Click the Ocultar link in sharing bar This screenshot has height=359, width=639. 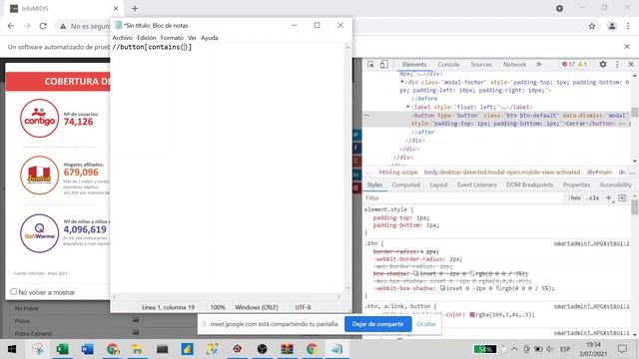coord(426,324)
